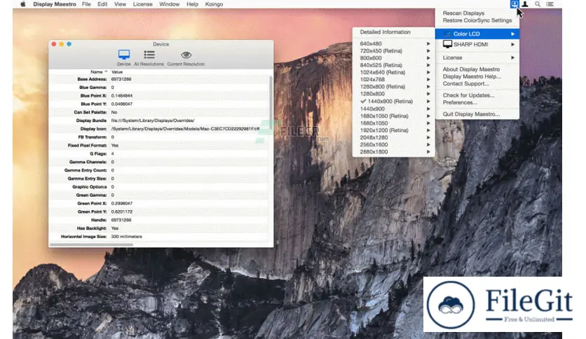Choose Rescan Displays
Screen dimensions: 586x339
463,13
